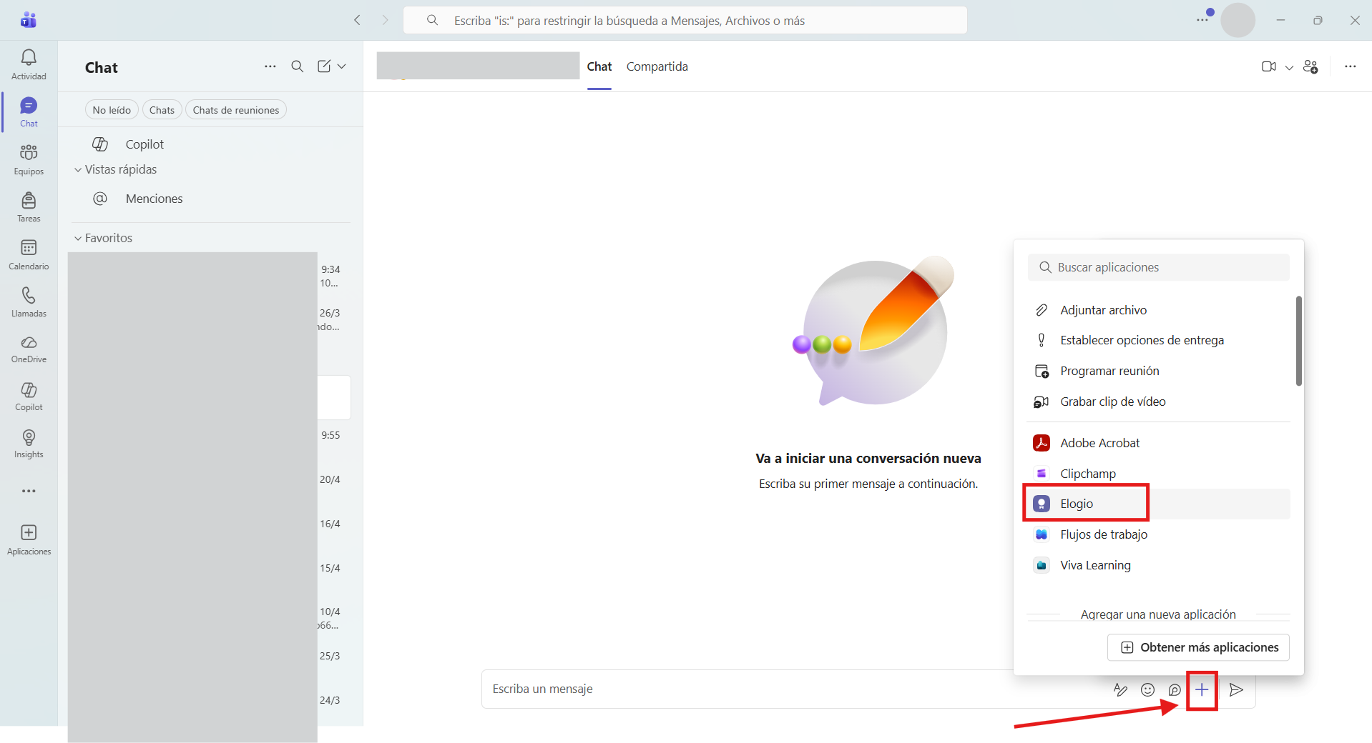1372x743 pixels.
Task: Open the emoji picker
Action: click(x=1148, y=689)
